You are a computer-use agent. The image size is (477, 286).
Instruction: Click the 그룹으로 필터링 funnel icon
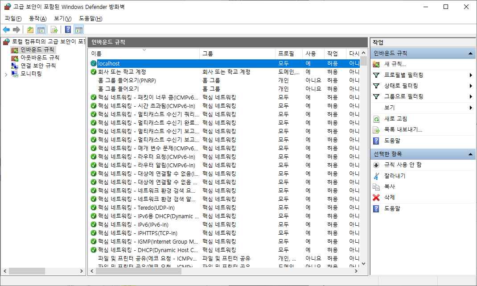point(376,96)
